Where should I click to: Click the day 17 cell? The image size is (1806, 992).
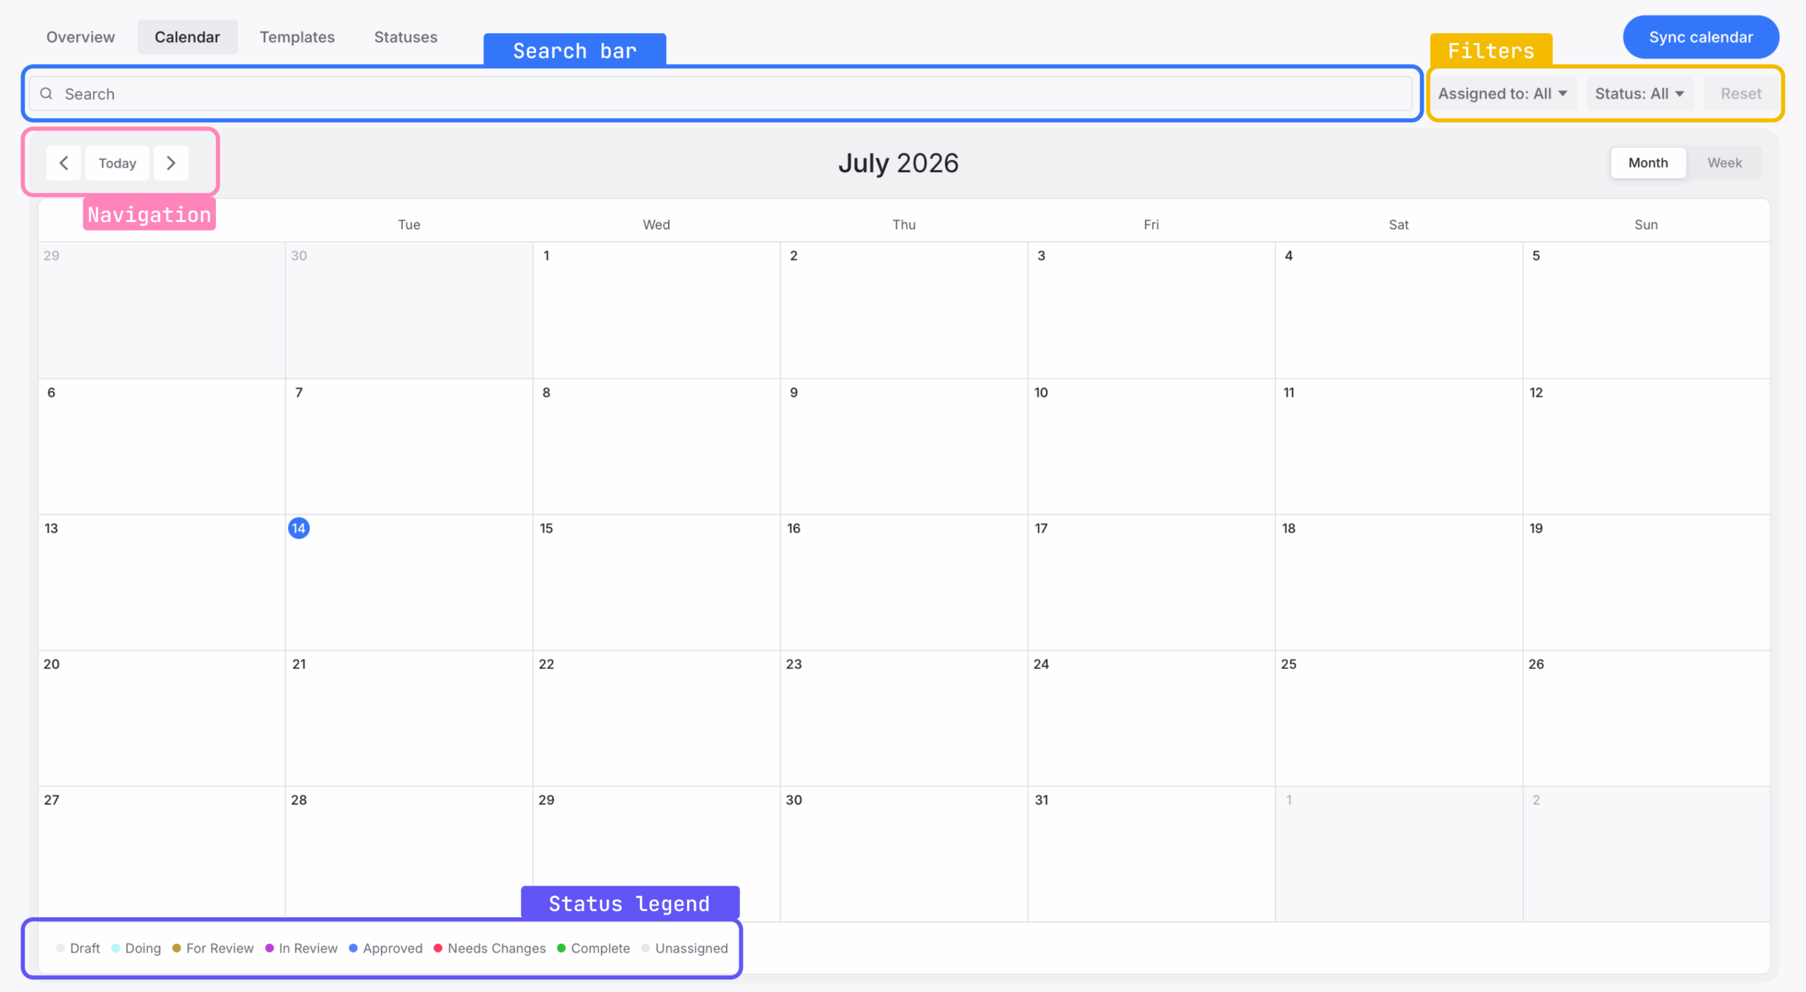(x=1151, y=582)
